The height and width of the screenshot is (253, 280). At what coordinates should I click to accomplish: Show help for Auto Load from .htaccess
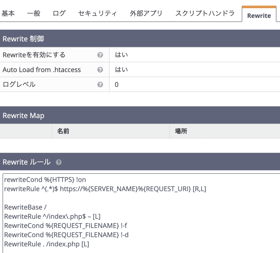(x=100, y=70)
